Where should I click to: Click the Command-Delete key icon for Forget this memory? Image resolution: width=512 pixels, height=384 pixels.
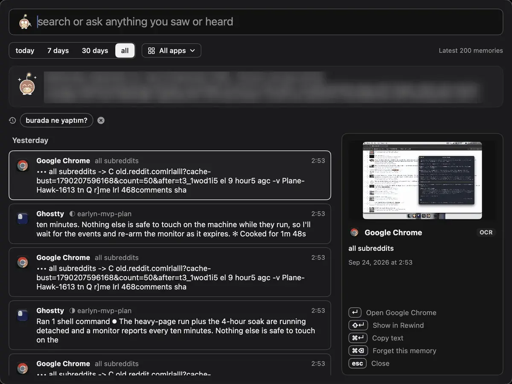pyautogui.click(x=358, y=351)
